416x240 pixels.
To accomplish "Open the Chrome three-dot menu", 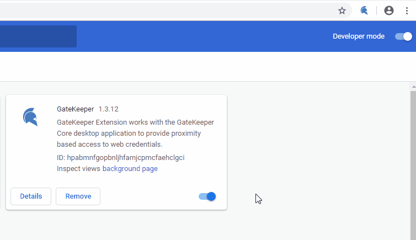I will pos(407,10).
